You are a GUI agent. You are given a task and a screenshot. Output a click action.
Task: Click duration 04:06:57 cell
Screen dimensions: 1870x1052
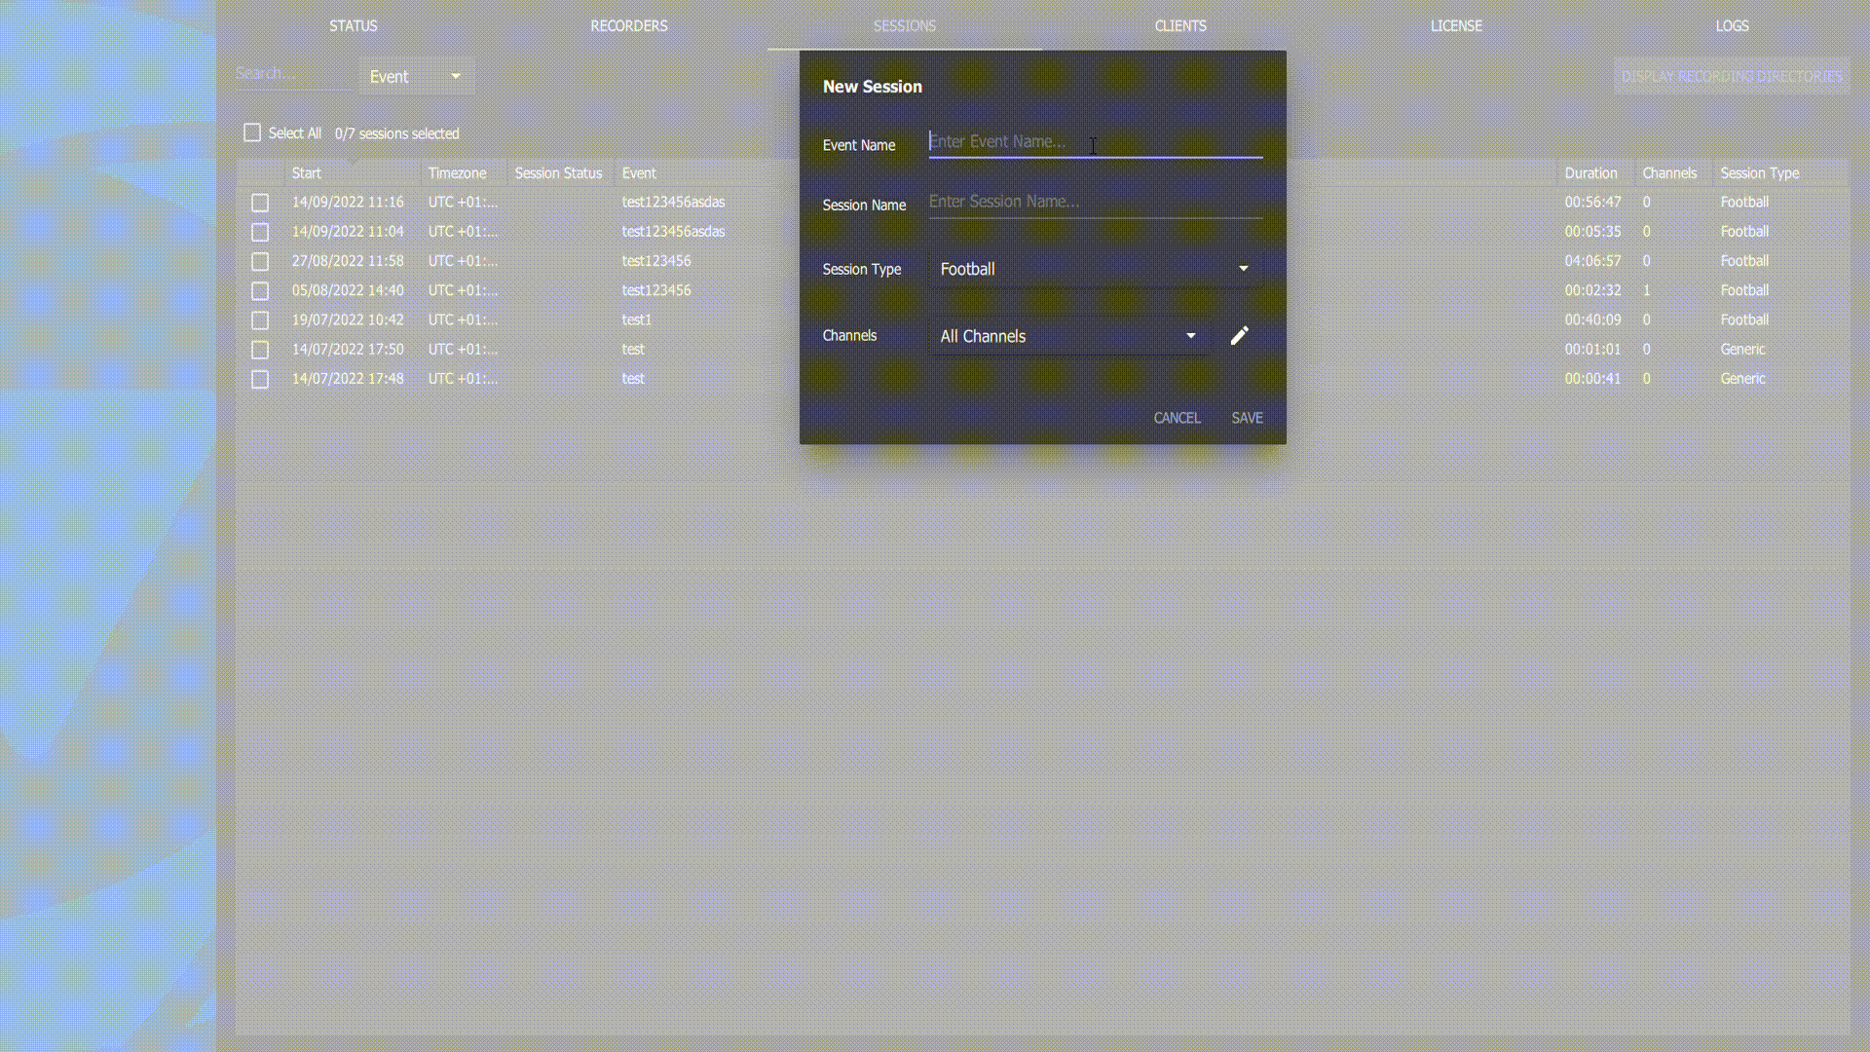pos(1592,261)
